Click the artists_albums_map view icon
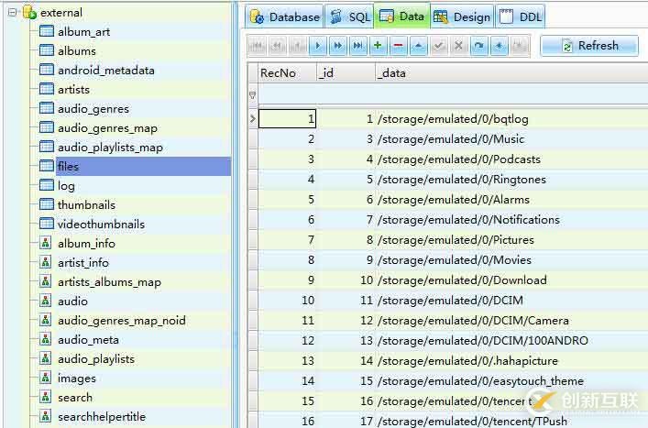Image resolution: width=648 pixels, height=428 pixels. click(x=46, y=281)
